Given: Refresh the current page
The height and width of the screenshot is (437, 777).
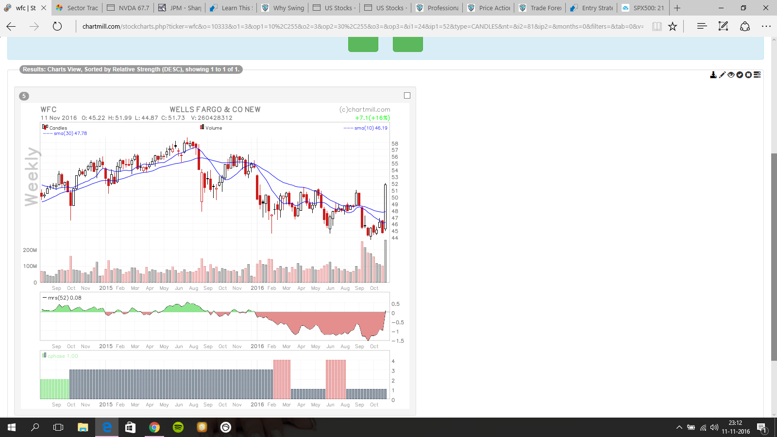Looking at the screenshot, I should pyautogui.click(x=57, y=27).
